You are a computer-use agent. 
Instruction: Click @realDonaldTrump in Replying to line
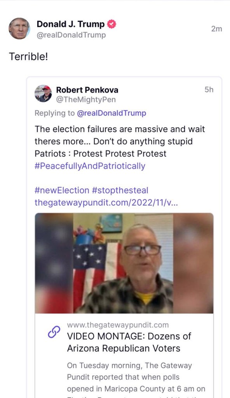click(112, 113)
